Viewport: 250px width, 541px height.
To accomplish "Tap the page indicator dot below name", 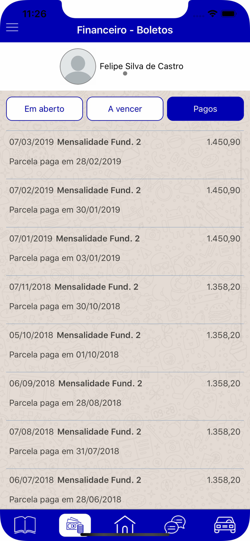I will tap(125, 74).
